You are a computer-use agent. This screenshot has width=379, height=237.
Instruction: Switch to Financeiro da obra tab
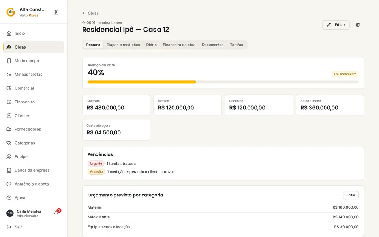[179, 45]
